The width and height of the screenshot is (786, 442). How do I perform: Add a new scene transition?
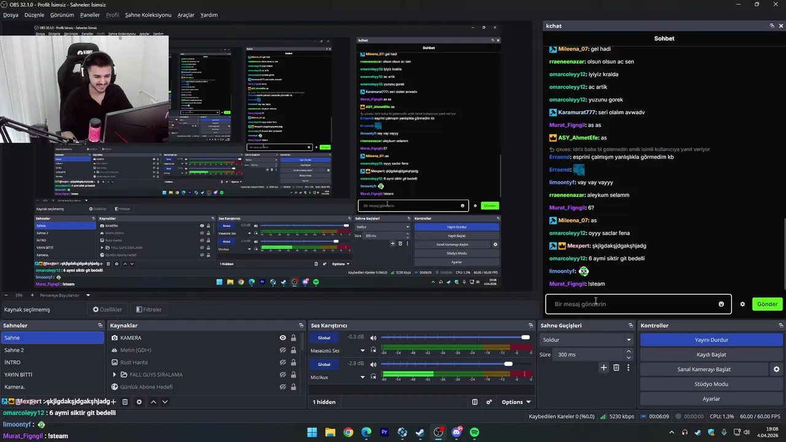point(604,368)
